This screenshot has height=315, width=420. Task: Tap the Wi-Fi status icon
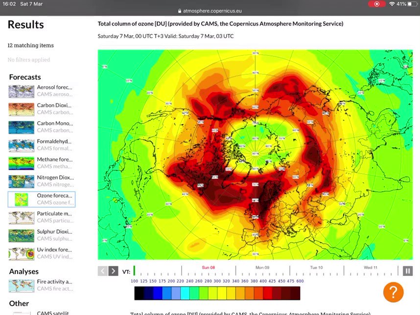point(392,4)
